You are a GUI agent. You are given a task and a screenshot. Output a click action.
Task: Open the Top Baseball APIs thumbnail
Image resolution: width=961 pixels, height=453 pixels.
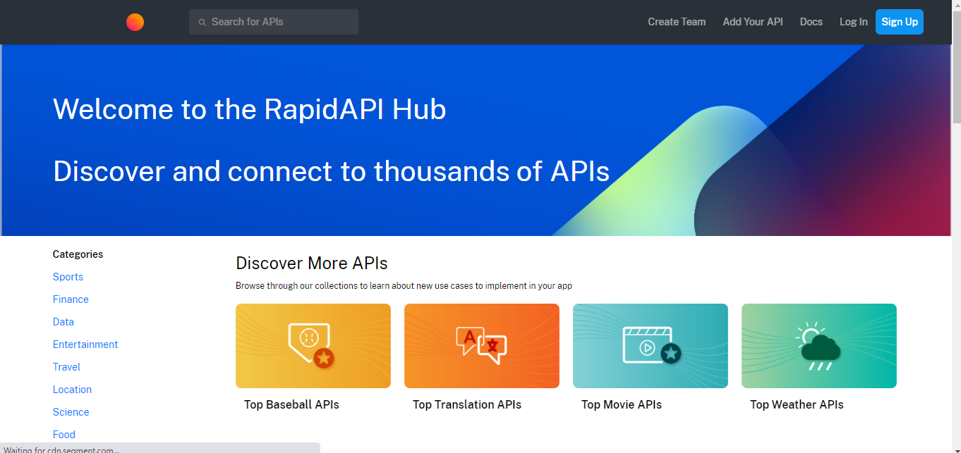coord(313,346)
